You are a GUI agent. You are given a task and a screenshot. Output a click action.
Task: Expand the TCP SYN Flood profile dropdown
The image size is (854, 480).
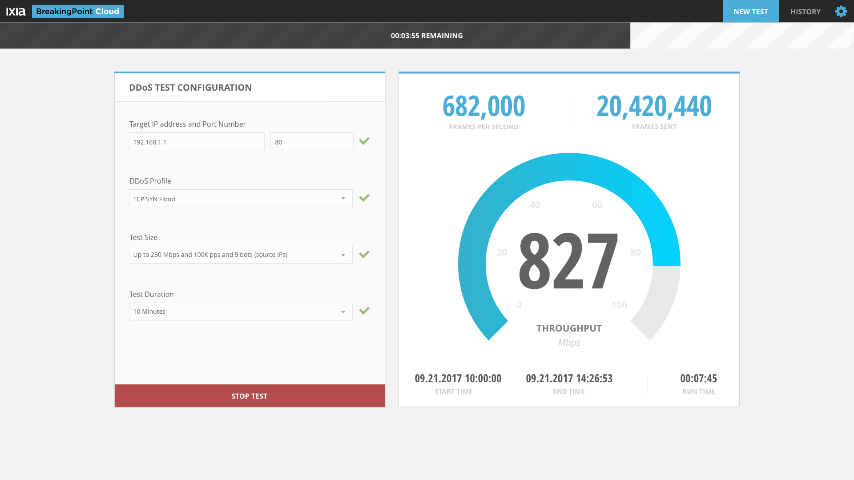point(343,199)
